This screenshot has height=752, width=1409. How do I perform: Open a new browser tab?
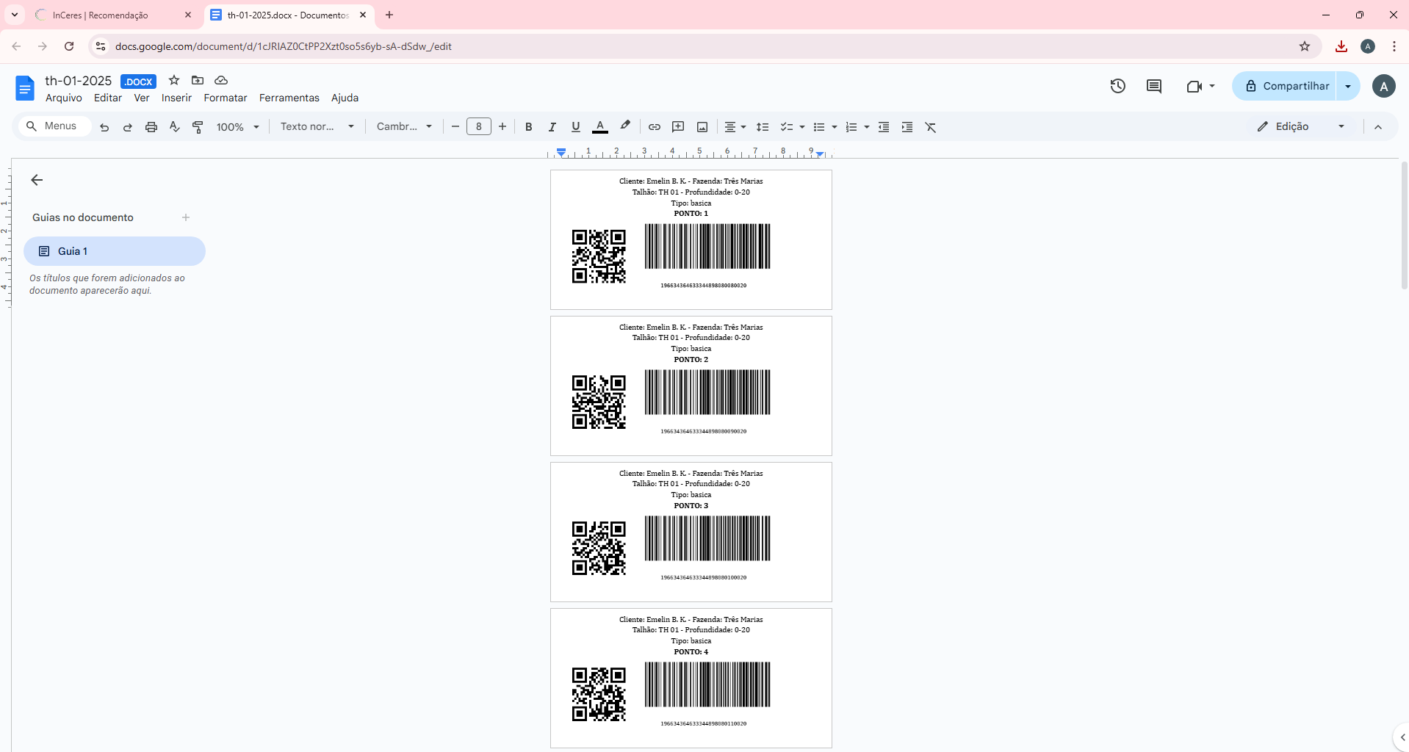click(x=389, y=15)
